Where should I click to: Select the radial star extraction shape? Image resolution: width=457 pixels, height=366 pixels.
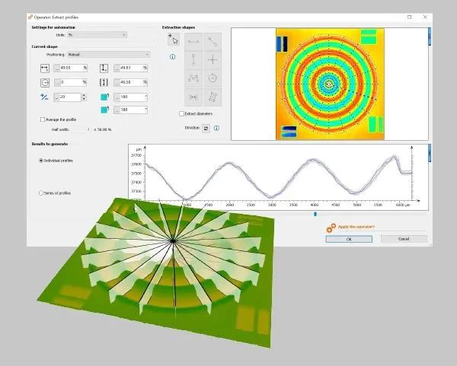(193, 97)
